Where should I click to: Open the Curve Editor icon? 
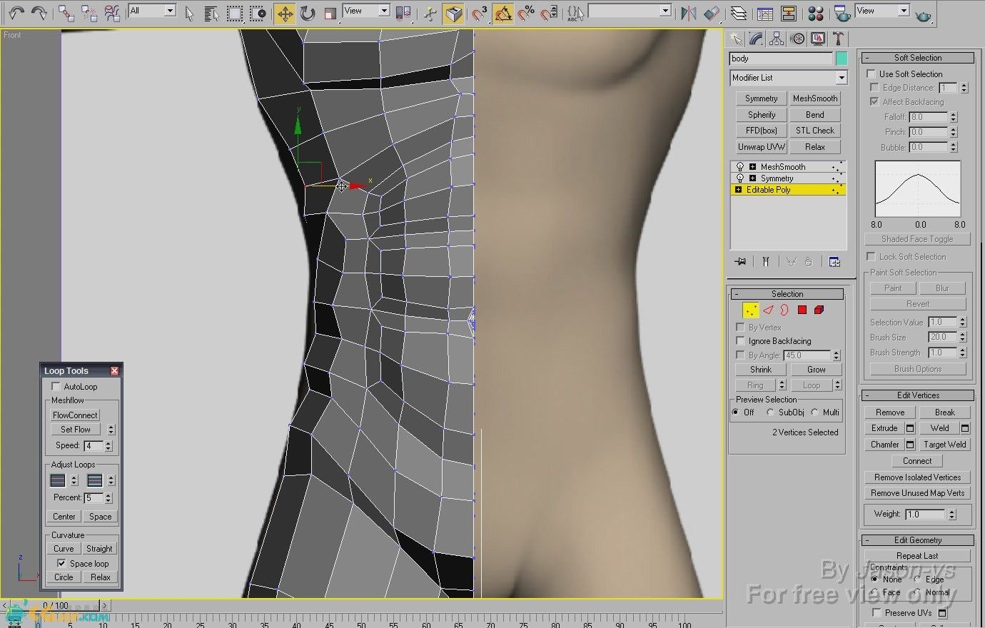pyautogui.click(x=764, y=13)
